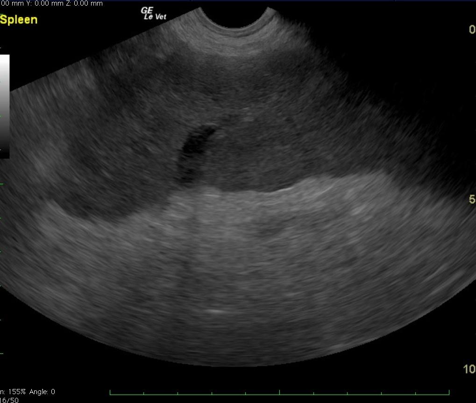Image resolution: width=476 pixels, height=403 pixels.
Task: Click the GE Le Vet logo
Action: [x=154, y=14]
